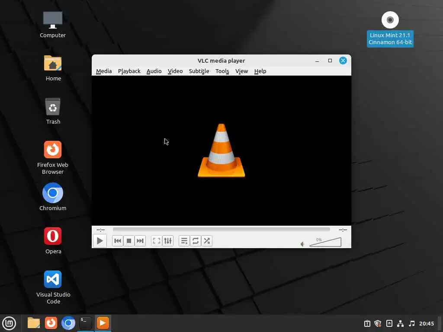443x332 pixels.
Task: Set volume on the VLC volume slider
Action: tap(325, 242)
